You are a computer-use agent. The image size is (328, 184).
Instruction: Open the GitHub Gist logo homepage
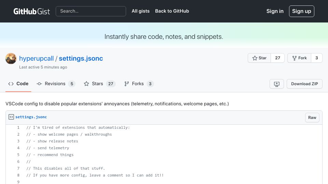pos(31,11)
